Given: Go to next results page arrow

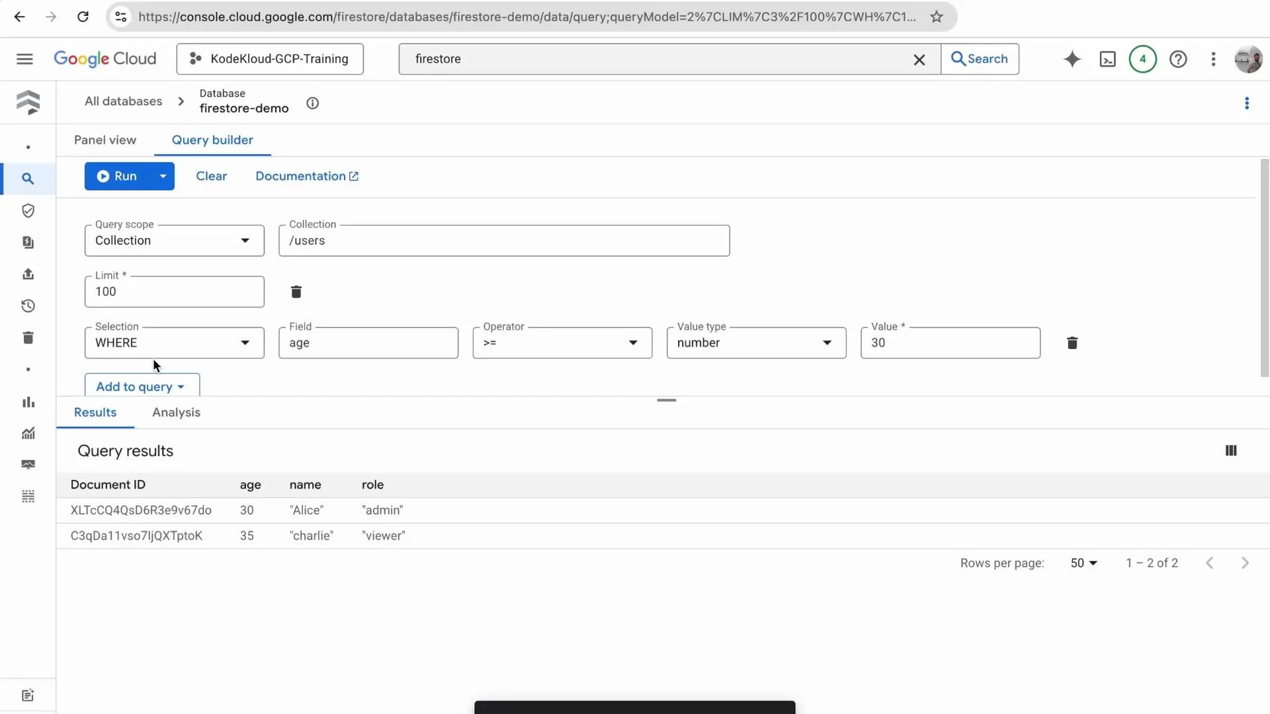Looking at the screenshot, I should (1245, 563).
